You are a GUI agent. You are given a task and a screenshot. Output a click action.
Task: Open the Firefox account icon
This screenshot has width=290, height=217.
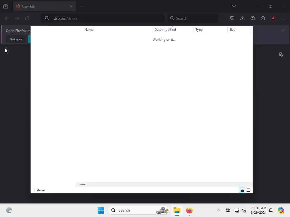[x=253, y=18]
